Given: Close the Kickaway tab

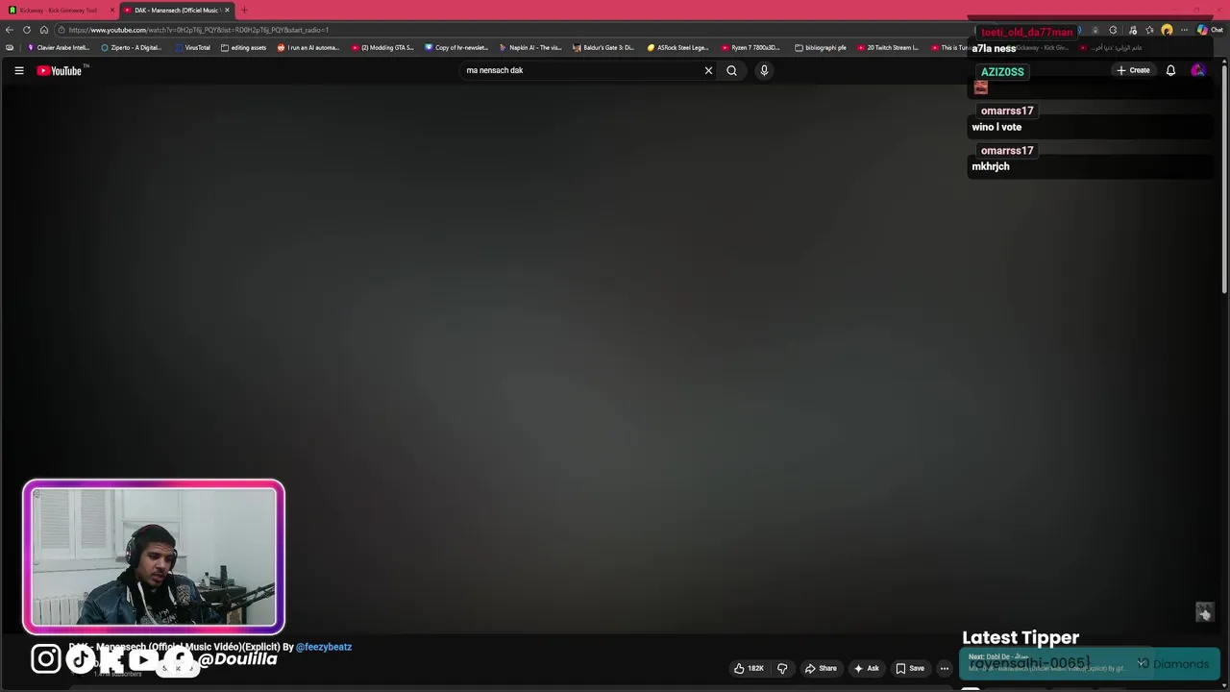Looking at the screenshot, I should (x=112, y=10).
